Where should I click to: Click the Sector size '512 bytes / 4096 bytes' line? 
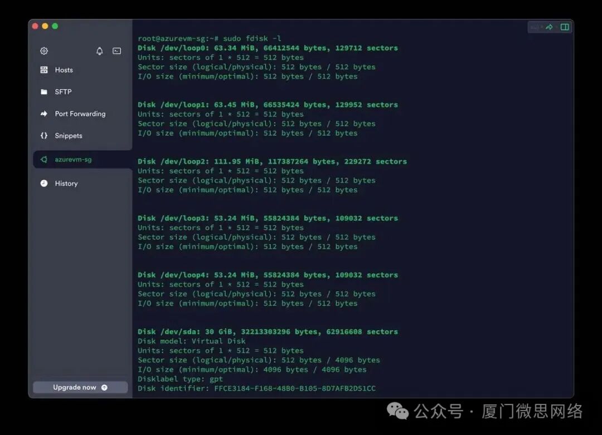[259, 360]
